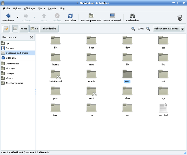Select the sys folder icon
Image resolution: width=187 pixels, height=155 pixels.
click(x=163, y=91)
